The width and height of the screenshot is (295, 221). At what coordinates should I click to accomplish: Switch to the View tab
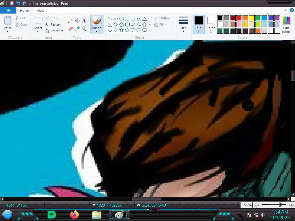(x=40, y=11)
